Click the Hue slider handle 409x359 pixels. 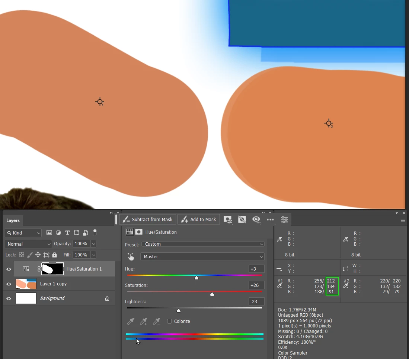(x=196, y=278)
